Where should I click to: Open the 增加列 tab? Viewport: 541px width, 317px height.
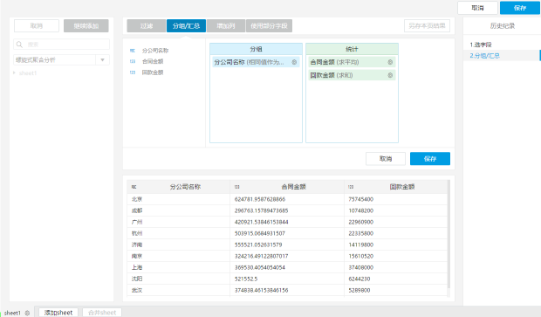(x=226, y=26)
